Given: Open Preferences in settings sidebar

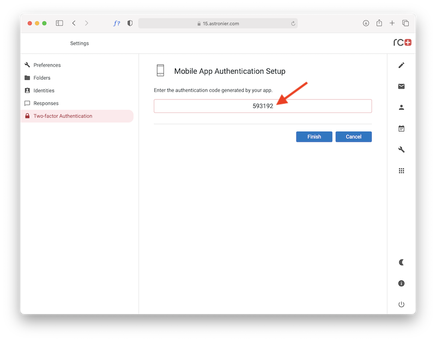Looking at the screenshot, I should click(77, 65).
